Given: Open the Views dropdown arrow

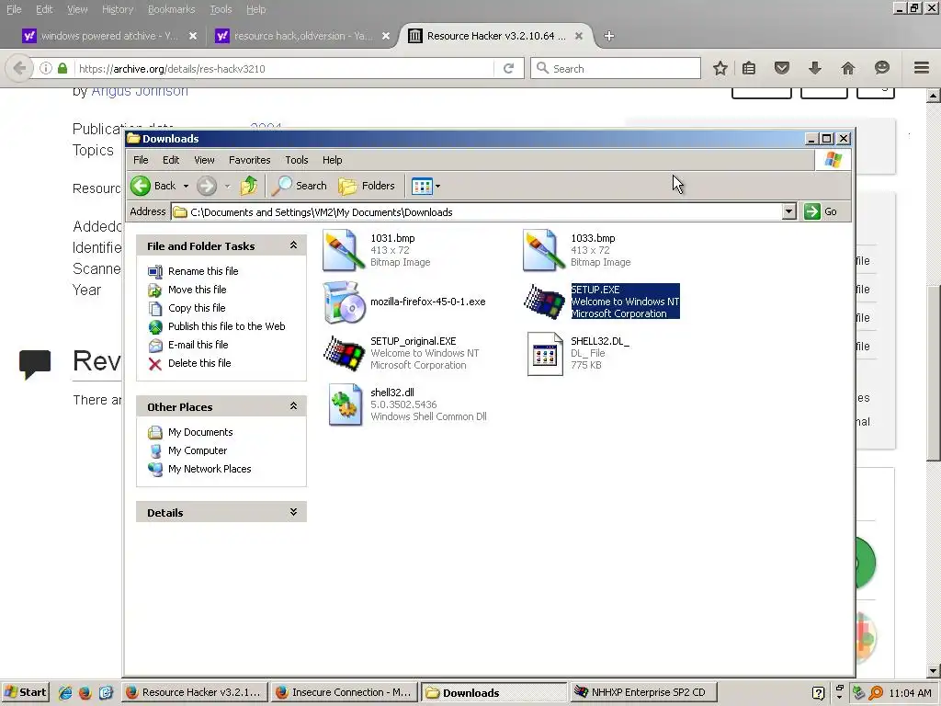Looking at the screenshot, I should pos(437,186).
